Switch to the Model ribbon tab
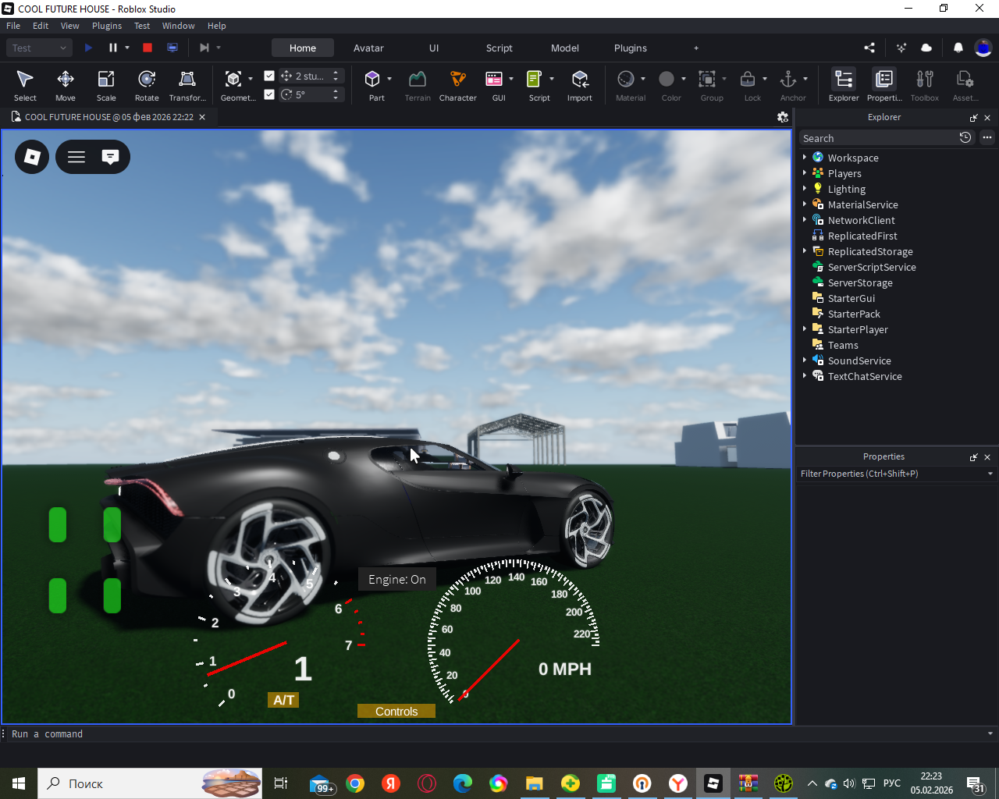Viewport: 999px width, 799px height. tap(565, 48)
